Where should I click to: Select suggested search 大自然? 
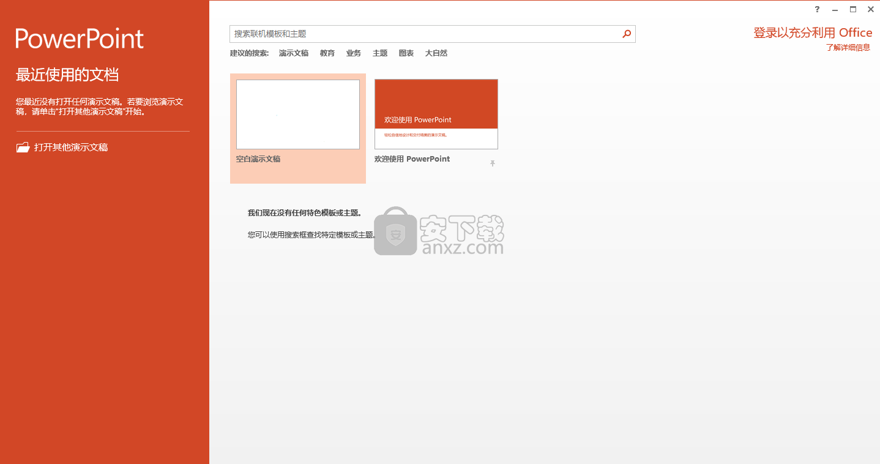pos(436,53)
